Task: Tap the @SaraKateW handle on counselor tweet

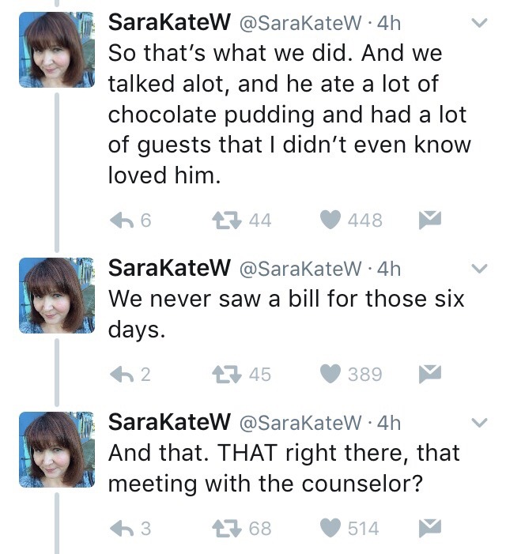Action: tap(299, 422)
